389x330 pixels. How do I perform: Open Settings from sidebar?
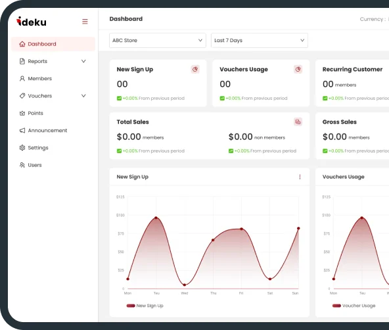click(34, 148)
